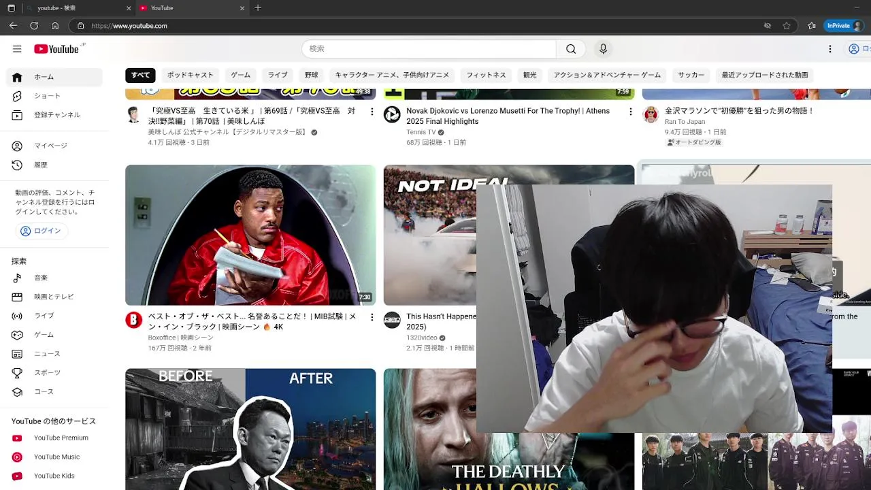Open options menu for 美味しんぼ video
Image resolution: width=871 pixels, height=490 pixels.
372,112
